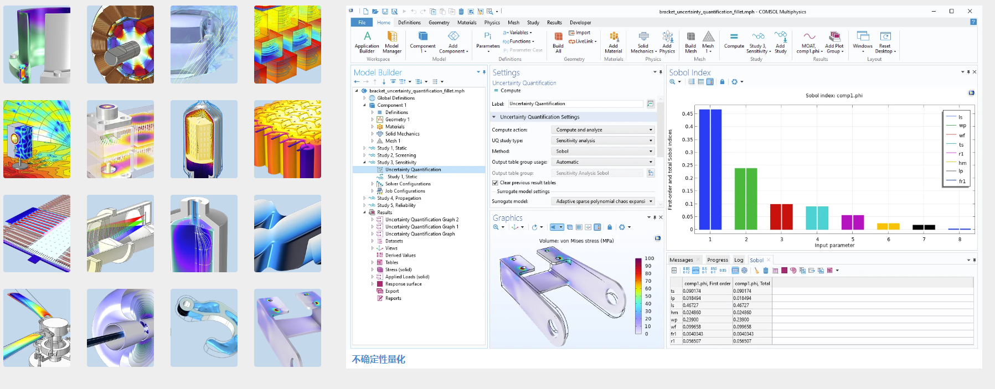Toggle the horizontal lines button in Sobol Index toolbar
This screenshot has height=389, width=995.
click(700, 82)
